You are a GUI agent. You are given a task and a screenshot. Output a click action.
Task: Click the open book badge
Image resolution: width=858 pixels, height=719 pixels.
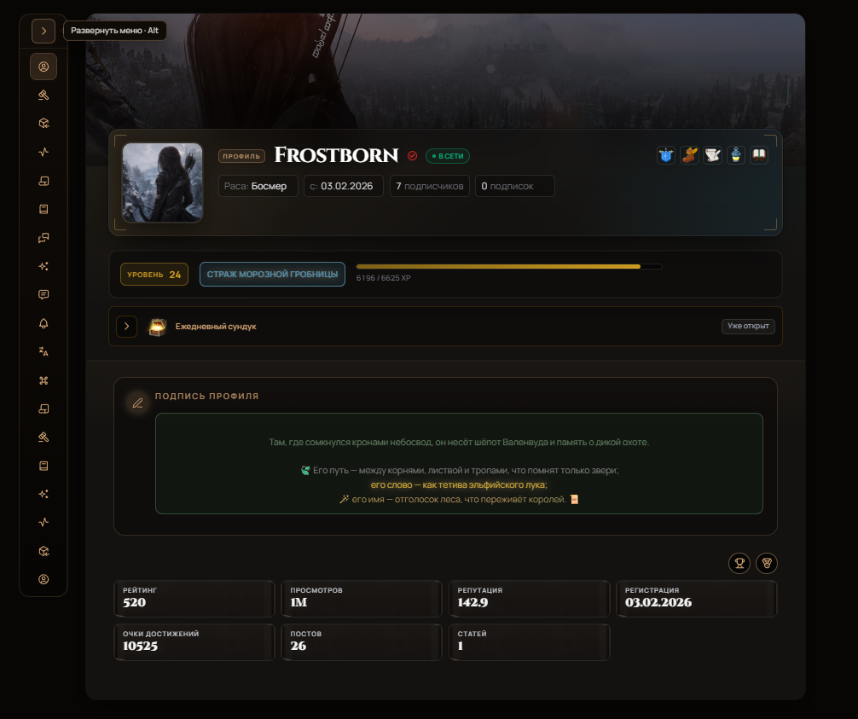click(759, 155)
